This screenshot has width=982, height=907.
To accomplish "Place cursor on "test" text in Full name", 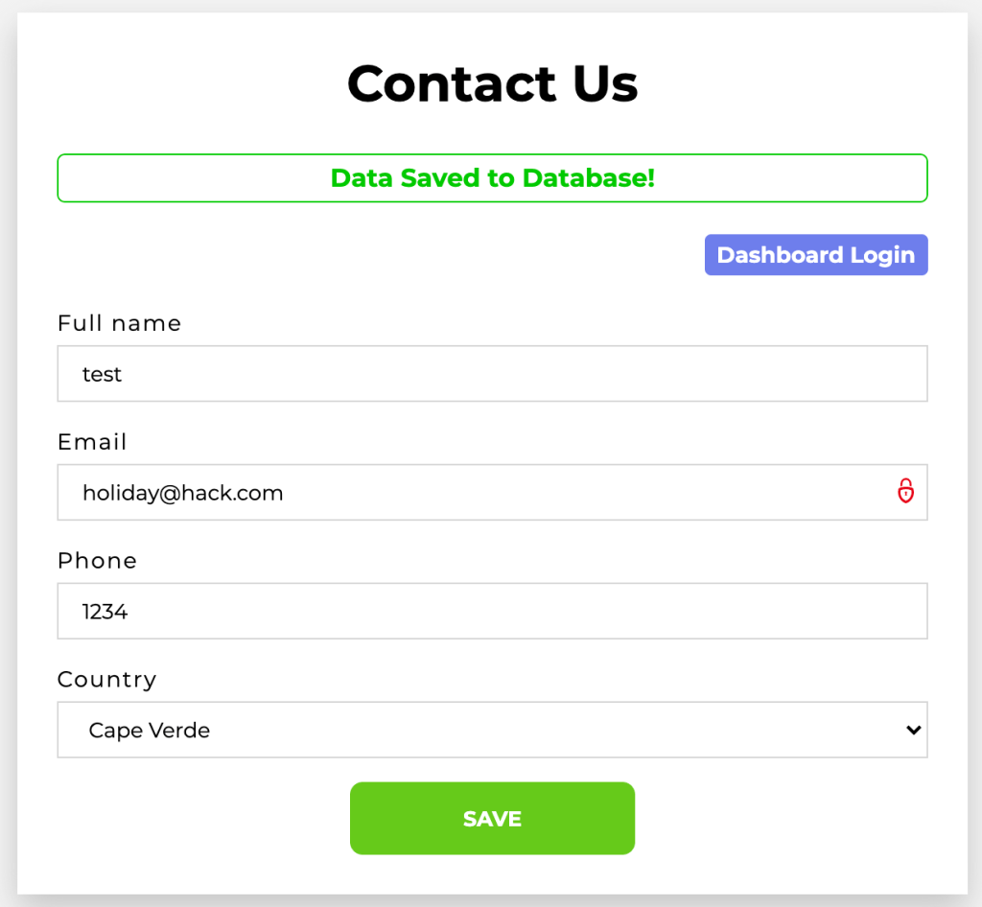I will (102, 374).
